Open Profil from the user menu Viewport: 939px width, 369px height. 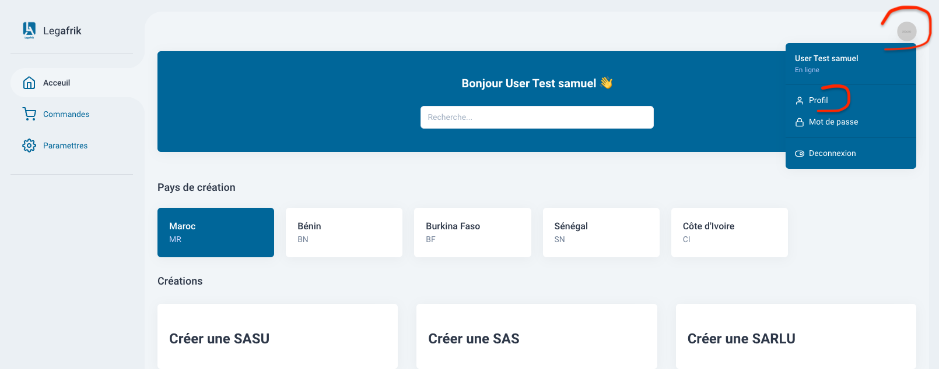tap(818, 100)
